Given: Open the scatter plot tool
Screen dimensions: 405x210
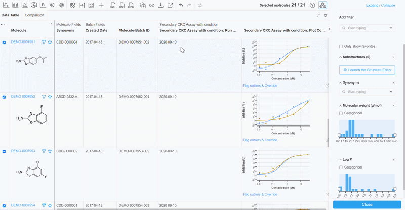Looking at the screenshot, I should tap(6, 5).
